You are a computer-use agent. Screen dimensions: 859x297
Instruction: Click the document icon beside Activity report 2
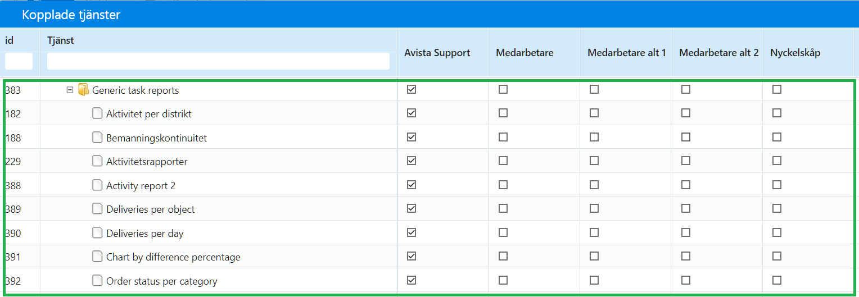click(97, 185)
